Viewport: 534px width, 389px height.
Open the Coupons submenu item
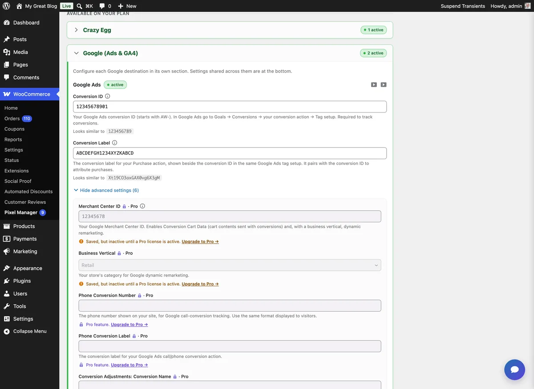point(14,129)
